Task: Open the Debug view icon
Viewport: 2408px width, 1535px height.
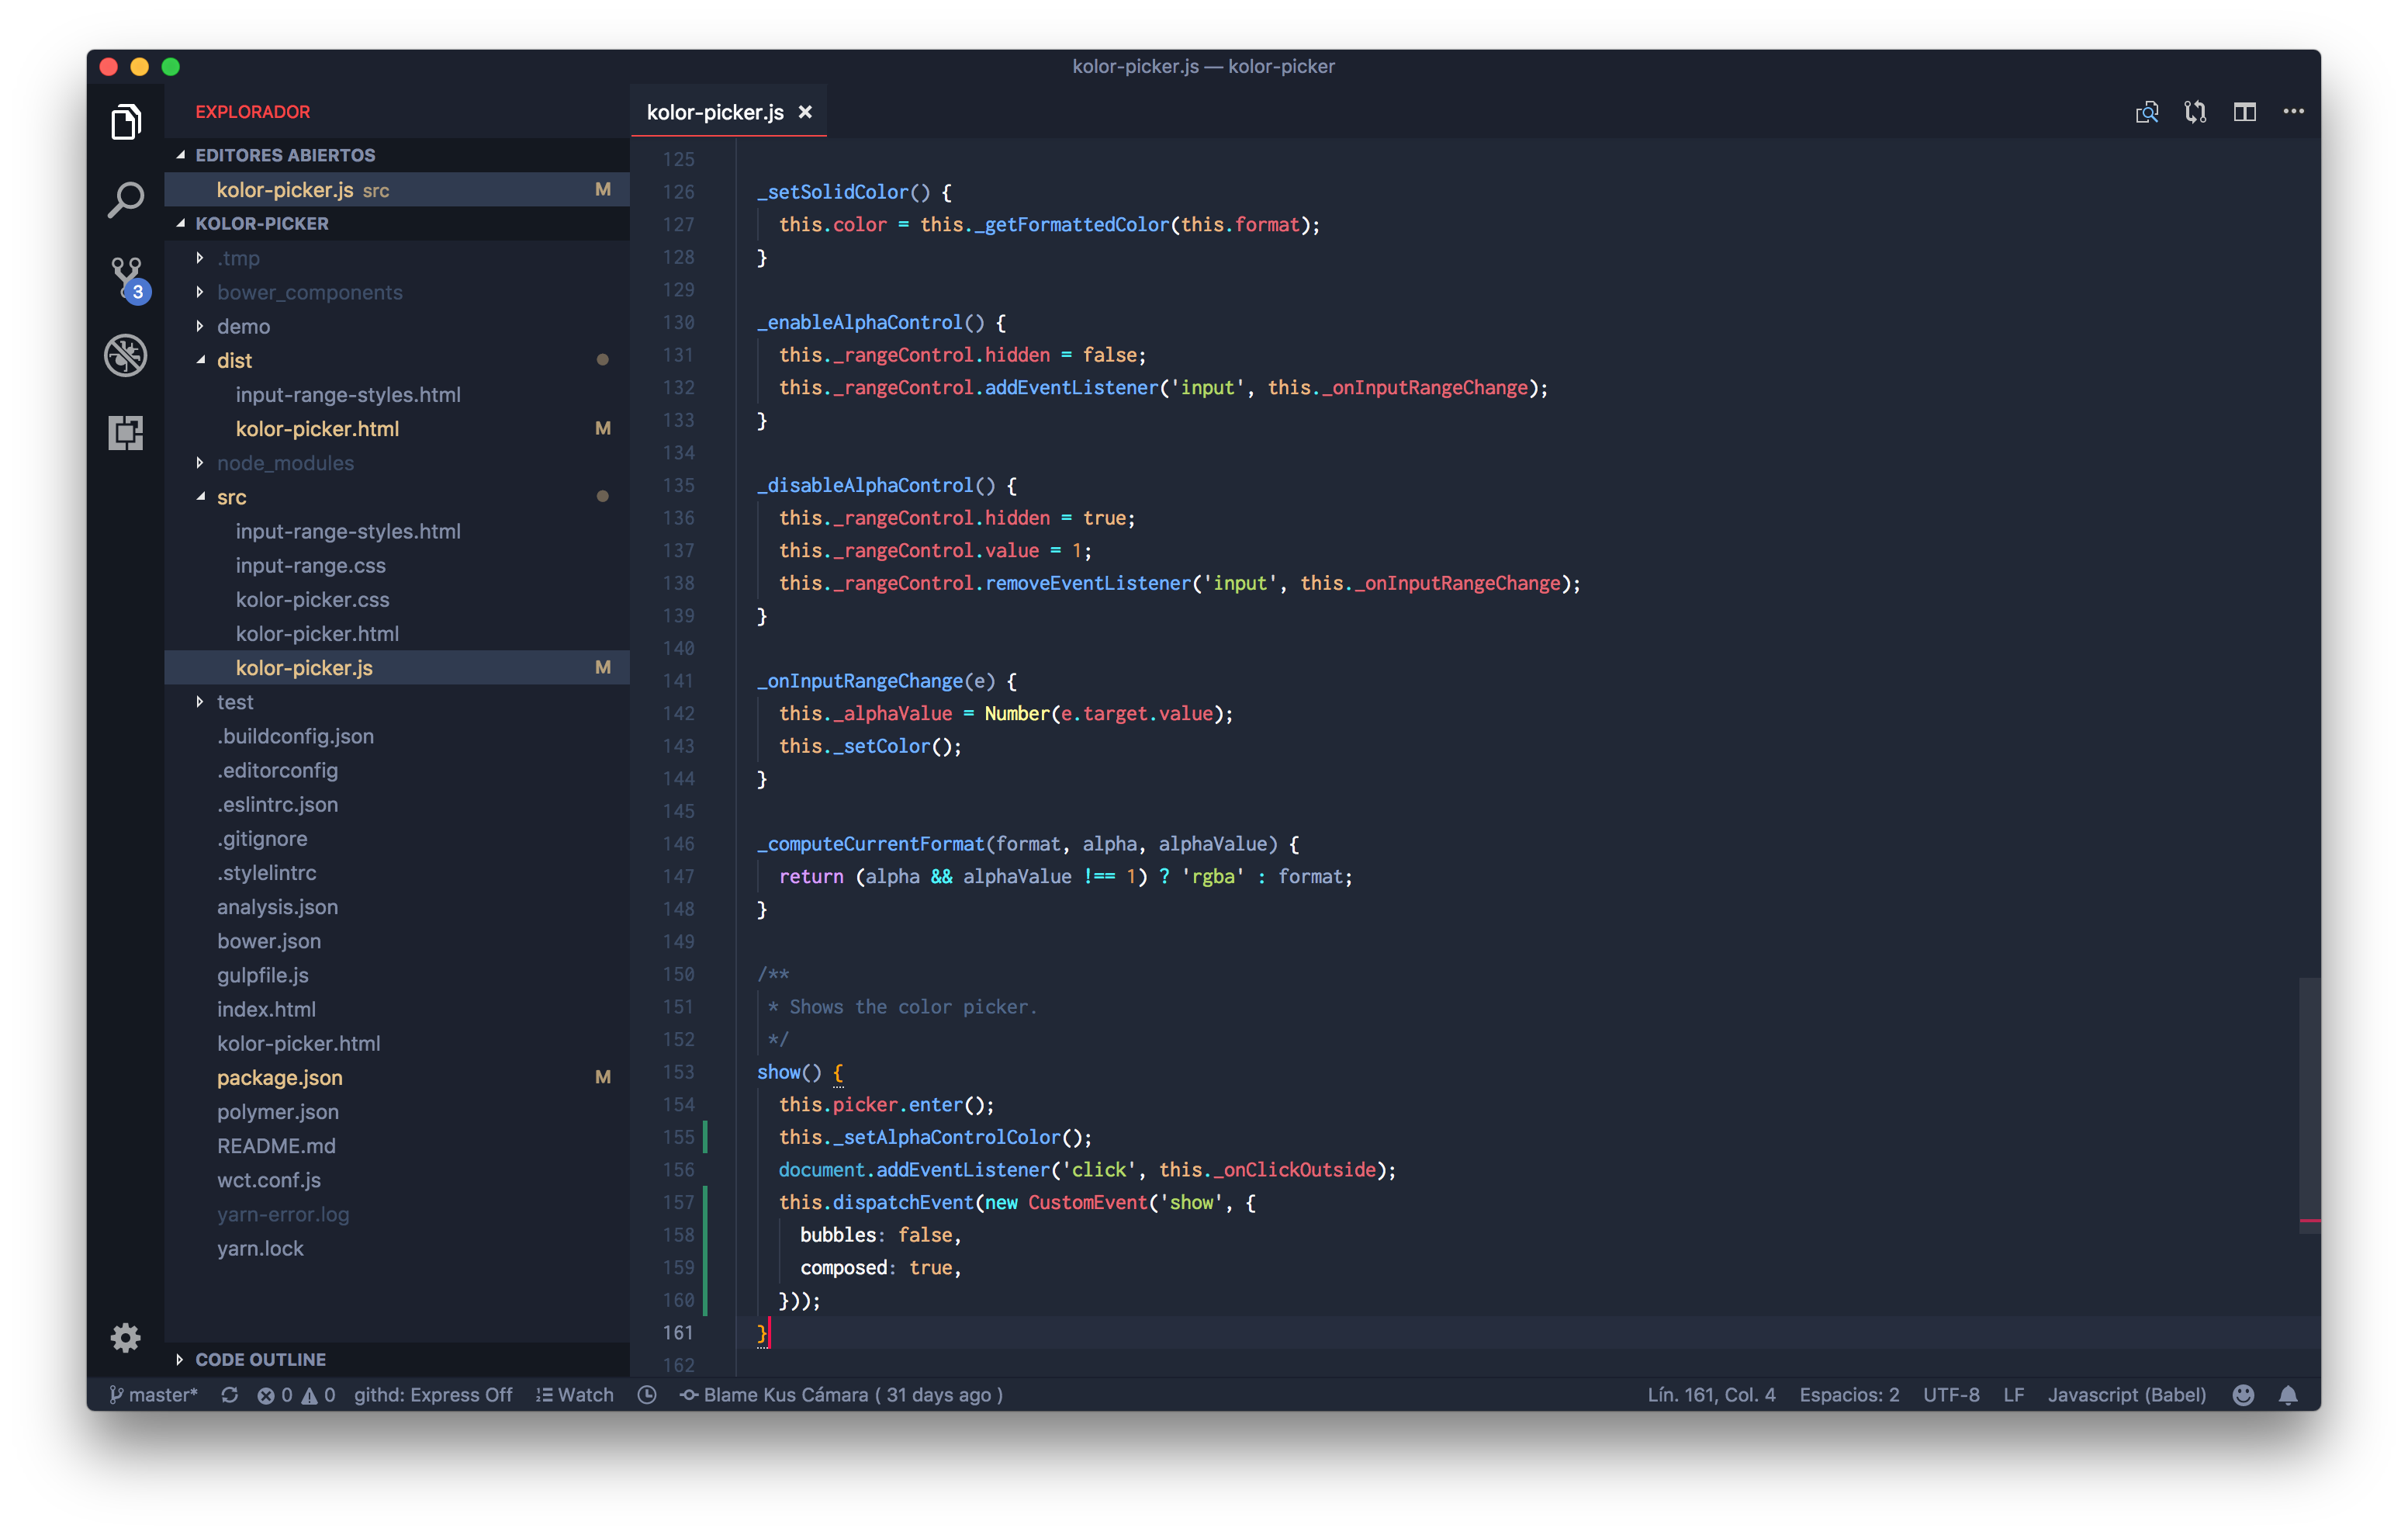Action: 126,355
